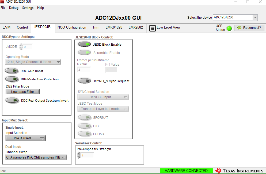The width and height of the screenshot is (266, 174).
Task: Click the ADC12DJ3200 GUI title bar app icon
Action: click(2, 2)
